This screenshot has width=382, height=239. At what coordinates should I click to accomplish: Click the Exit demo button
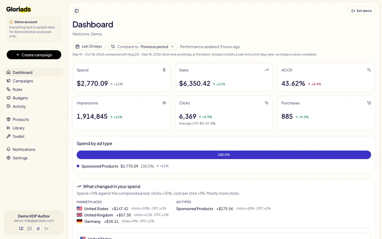pos(361,11)
